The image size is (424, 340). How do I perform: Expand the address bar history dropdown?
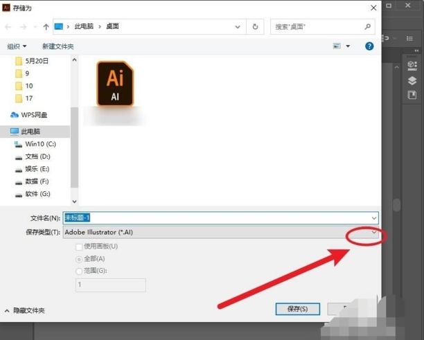tap(238, 27)
